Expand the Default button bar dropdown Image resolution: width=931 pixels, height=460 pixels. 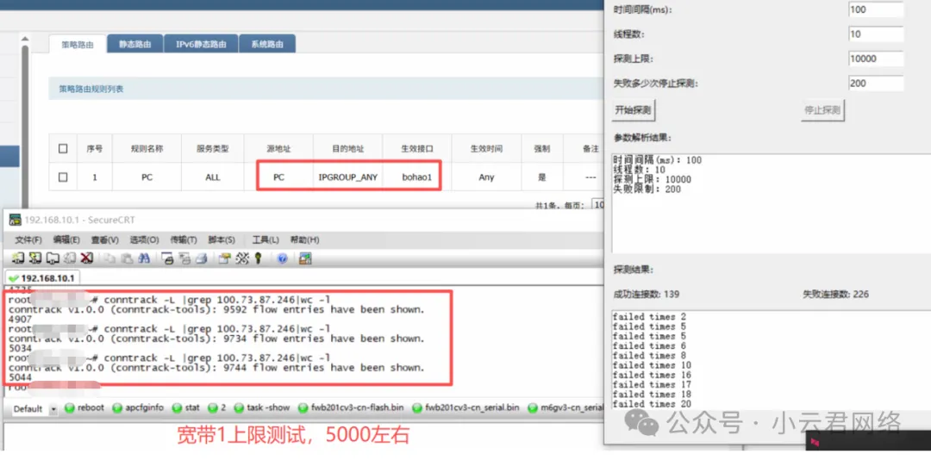[x=54, y=408]
